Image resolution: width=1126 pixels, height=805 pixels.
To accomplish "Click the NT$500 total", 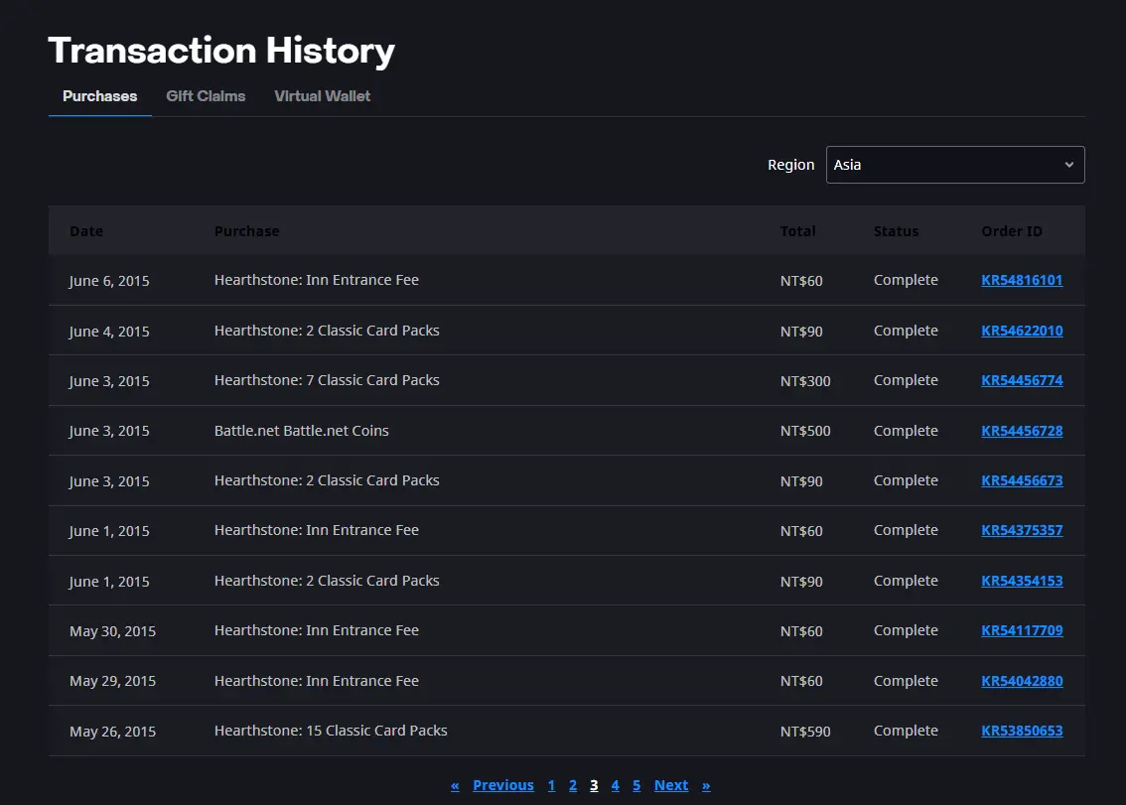I will (x=805, y=431).
